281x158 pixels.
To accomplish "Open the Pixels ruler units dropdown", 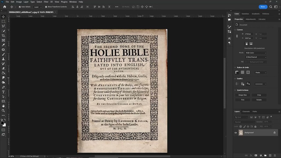I will click(x=260, y=73).
